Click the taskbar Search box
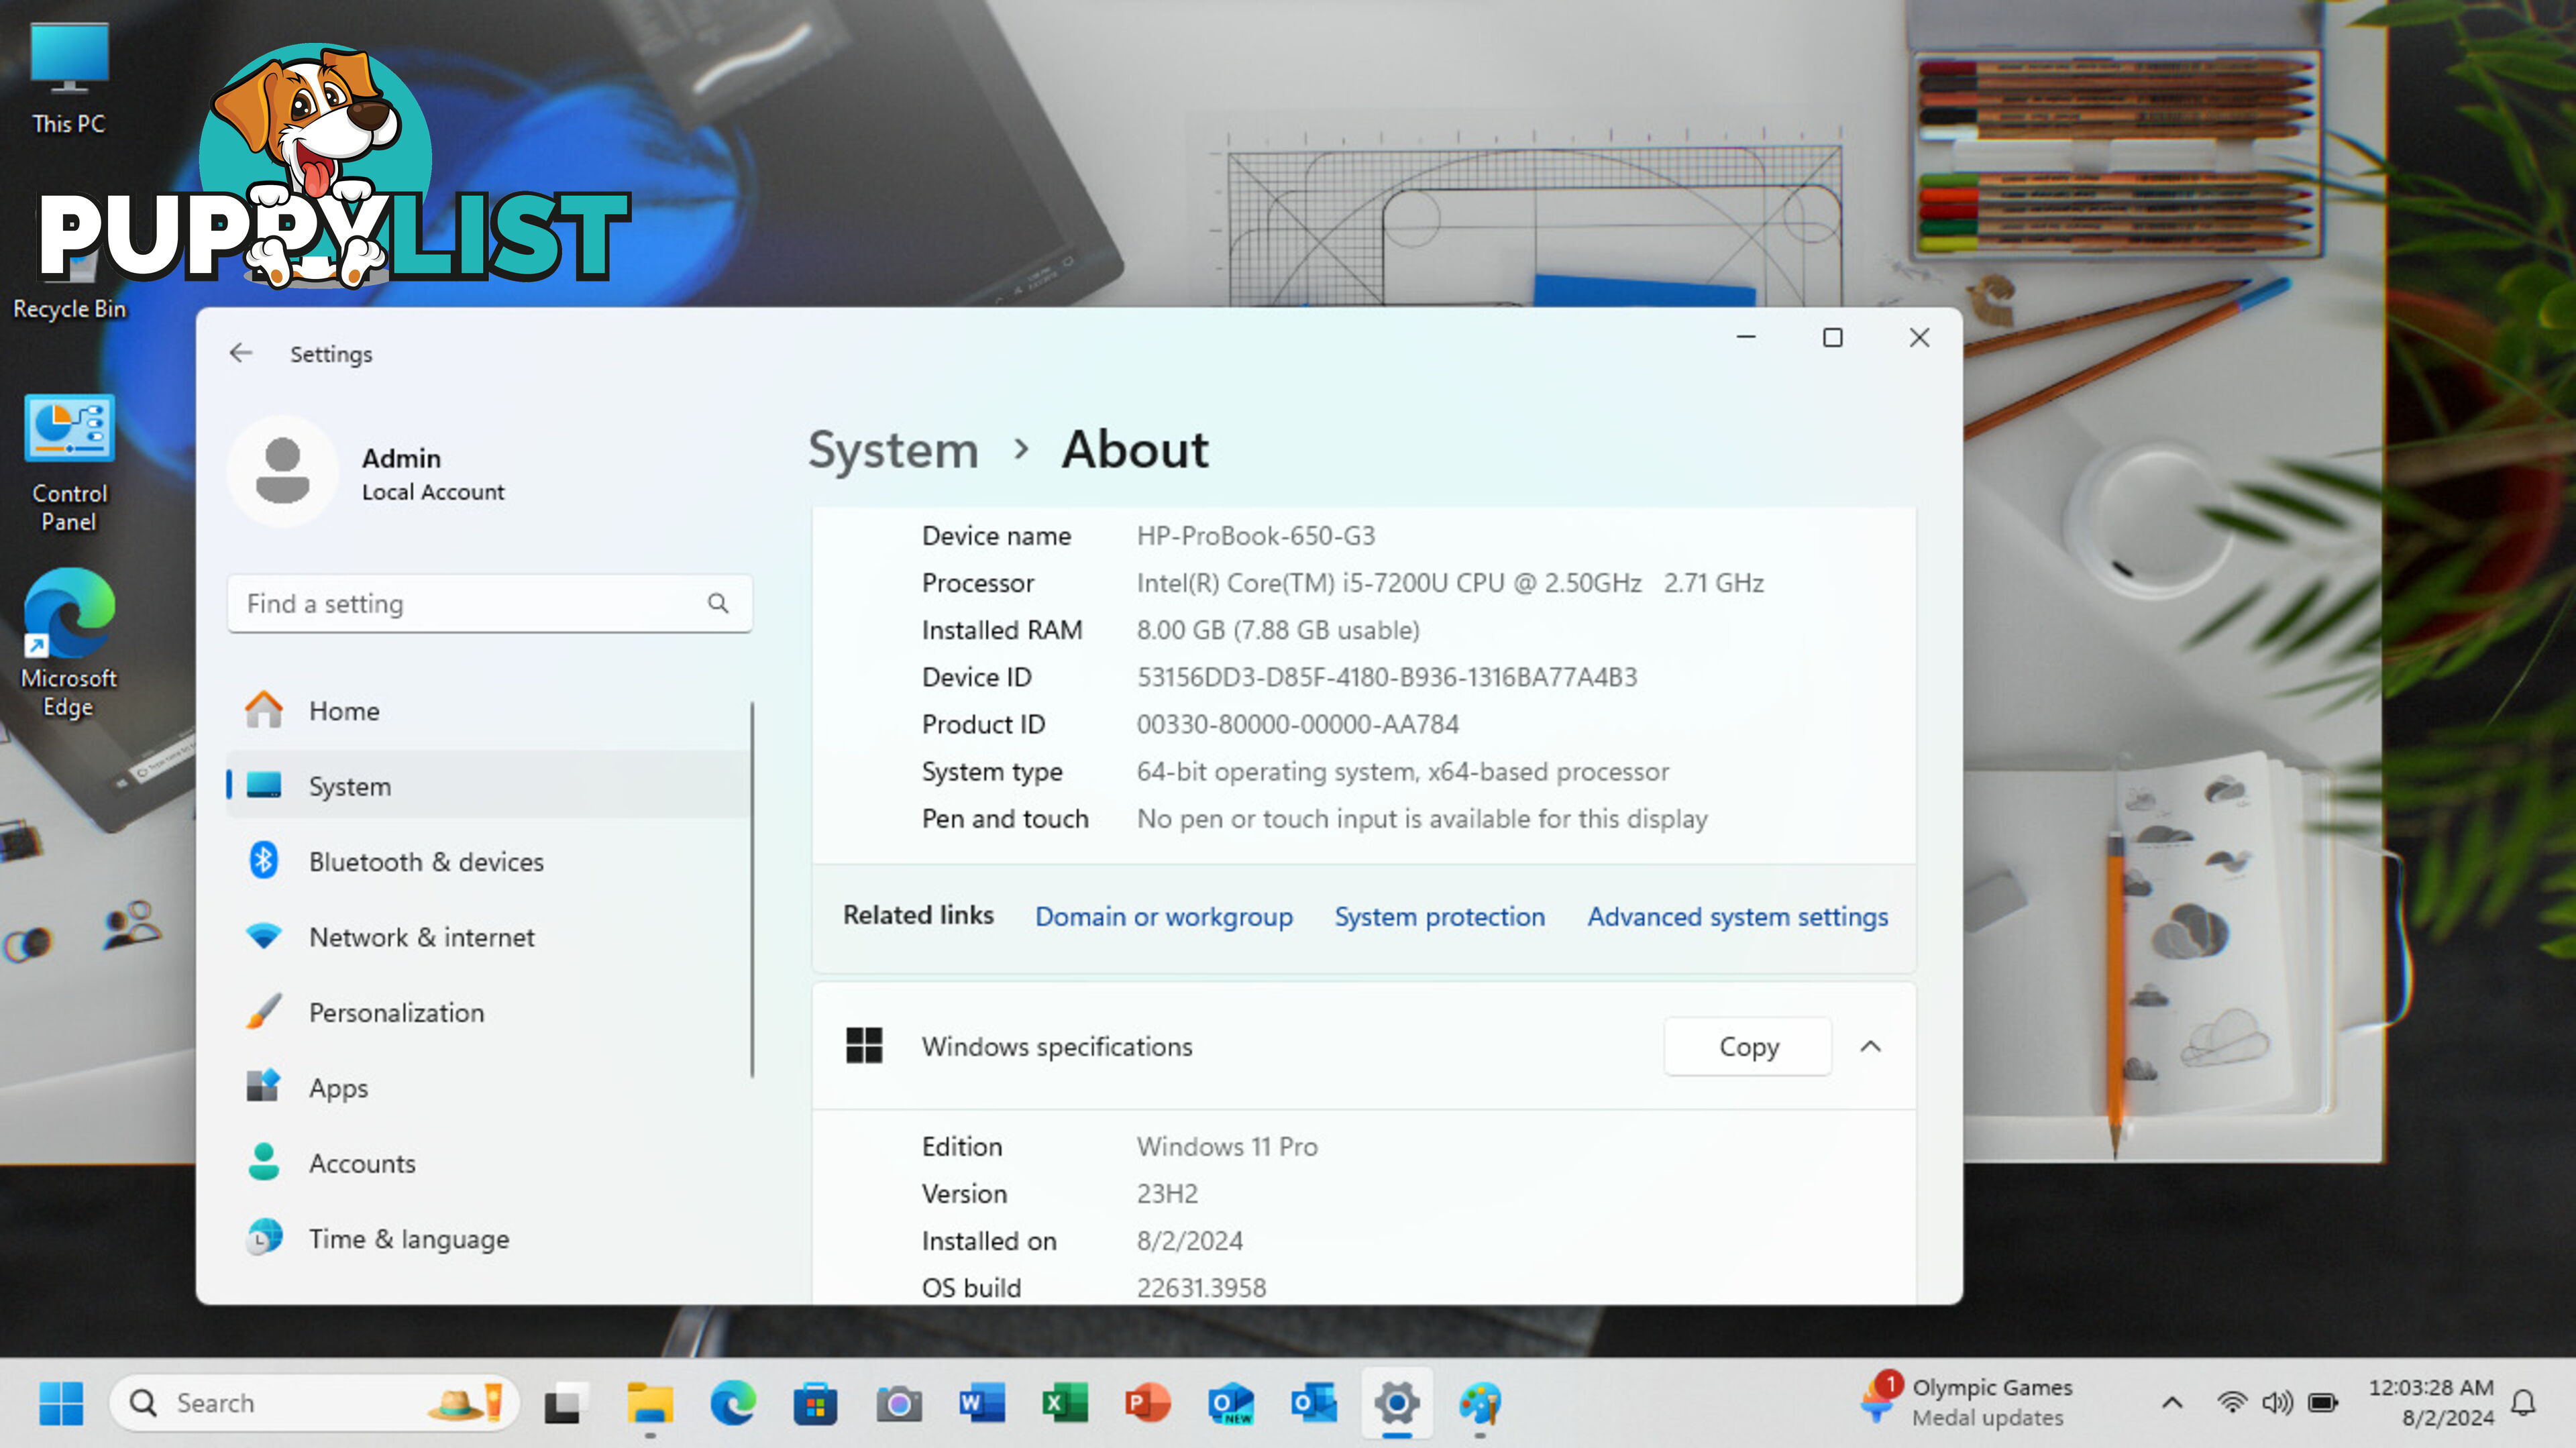The image size is (2576, 1448). coord(314,1403)
